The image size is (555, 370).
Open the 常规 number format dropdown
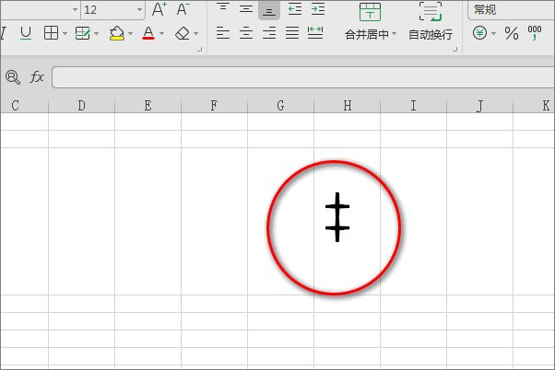[x=510, y=10]
